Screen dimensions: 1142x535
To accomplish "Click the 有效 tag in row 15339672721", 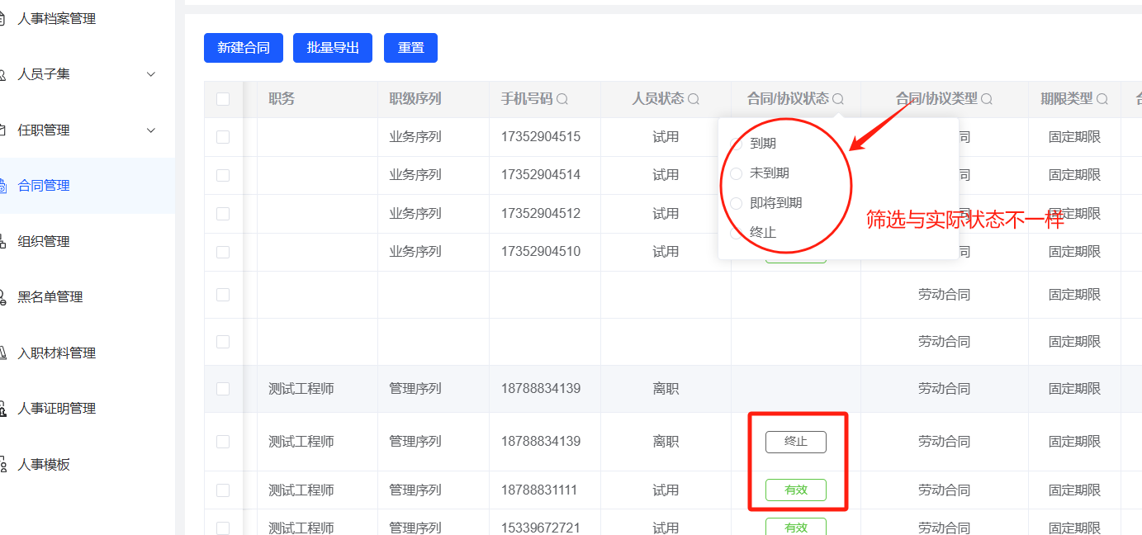I will click(x=796, y=527).
